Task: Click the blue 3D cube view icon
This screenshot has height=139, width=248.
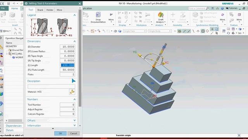Action: (x=120, y=31)
